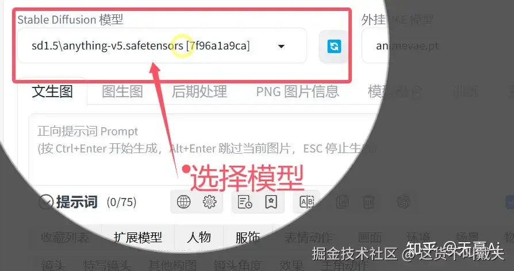Click the bookmark favorites icon
514x271 pixels.
pyautogui.click(x=271, y=202)
